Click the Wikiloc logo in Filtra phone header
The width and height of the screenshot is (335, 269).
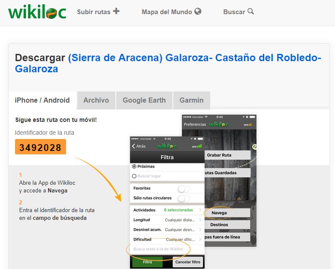click(x=167, y=146)
